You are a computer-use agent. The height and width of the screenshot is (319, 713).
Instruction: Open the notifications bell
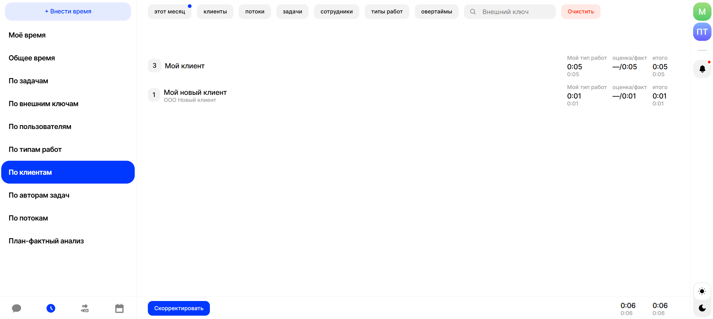click(x=702, y=69)
